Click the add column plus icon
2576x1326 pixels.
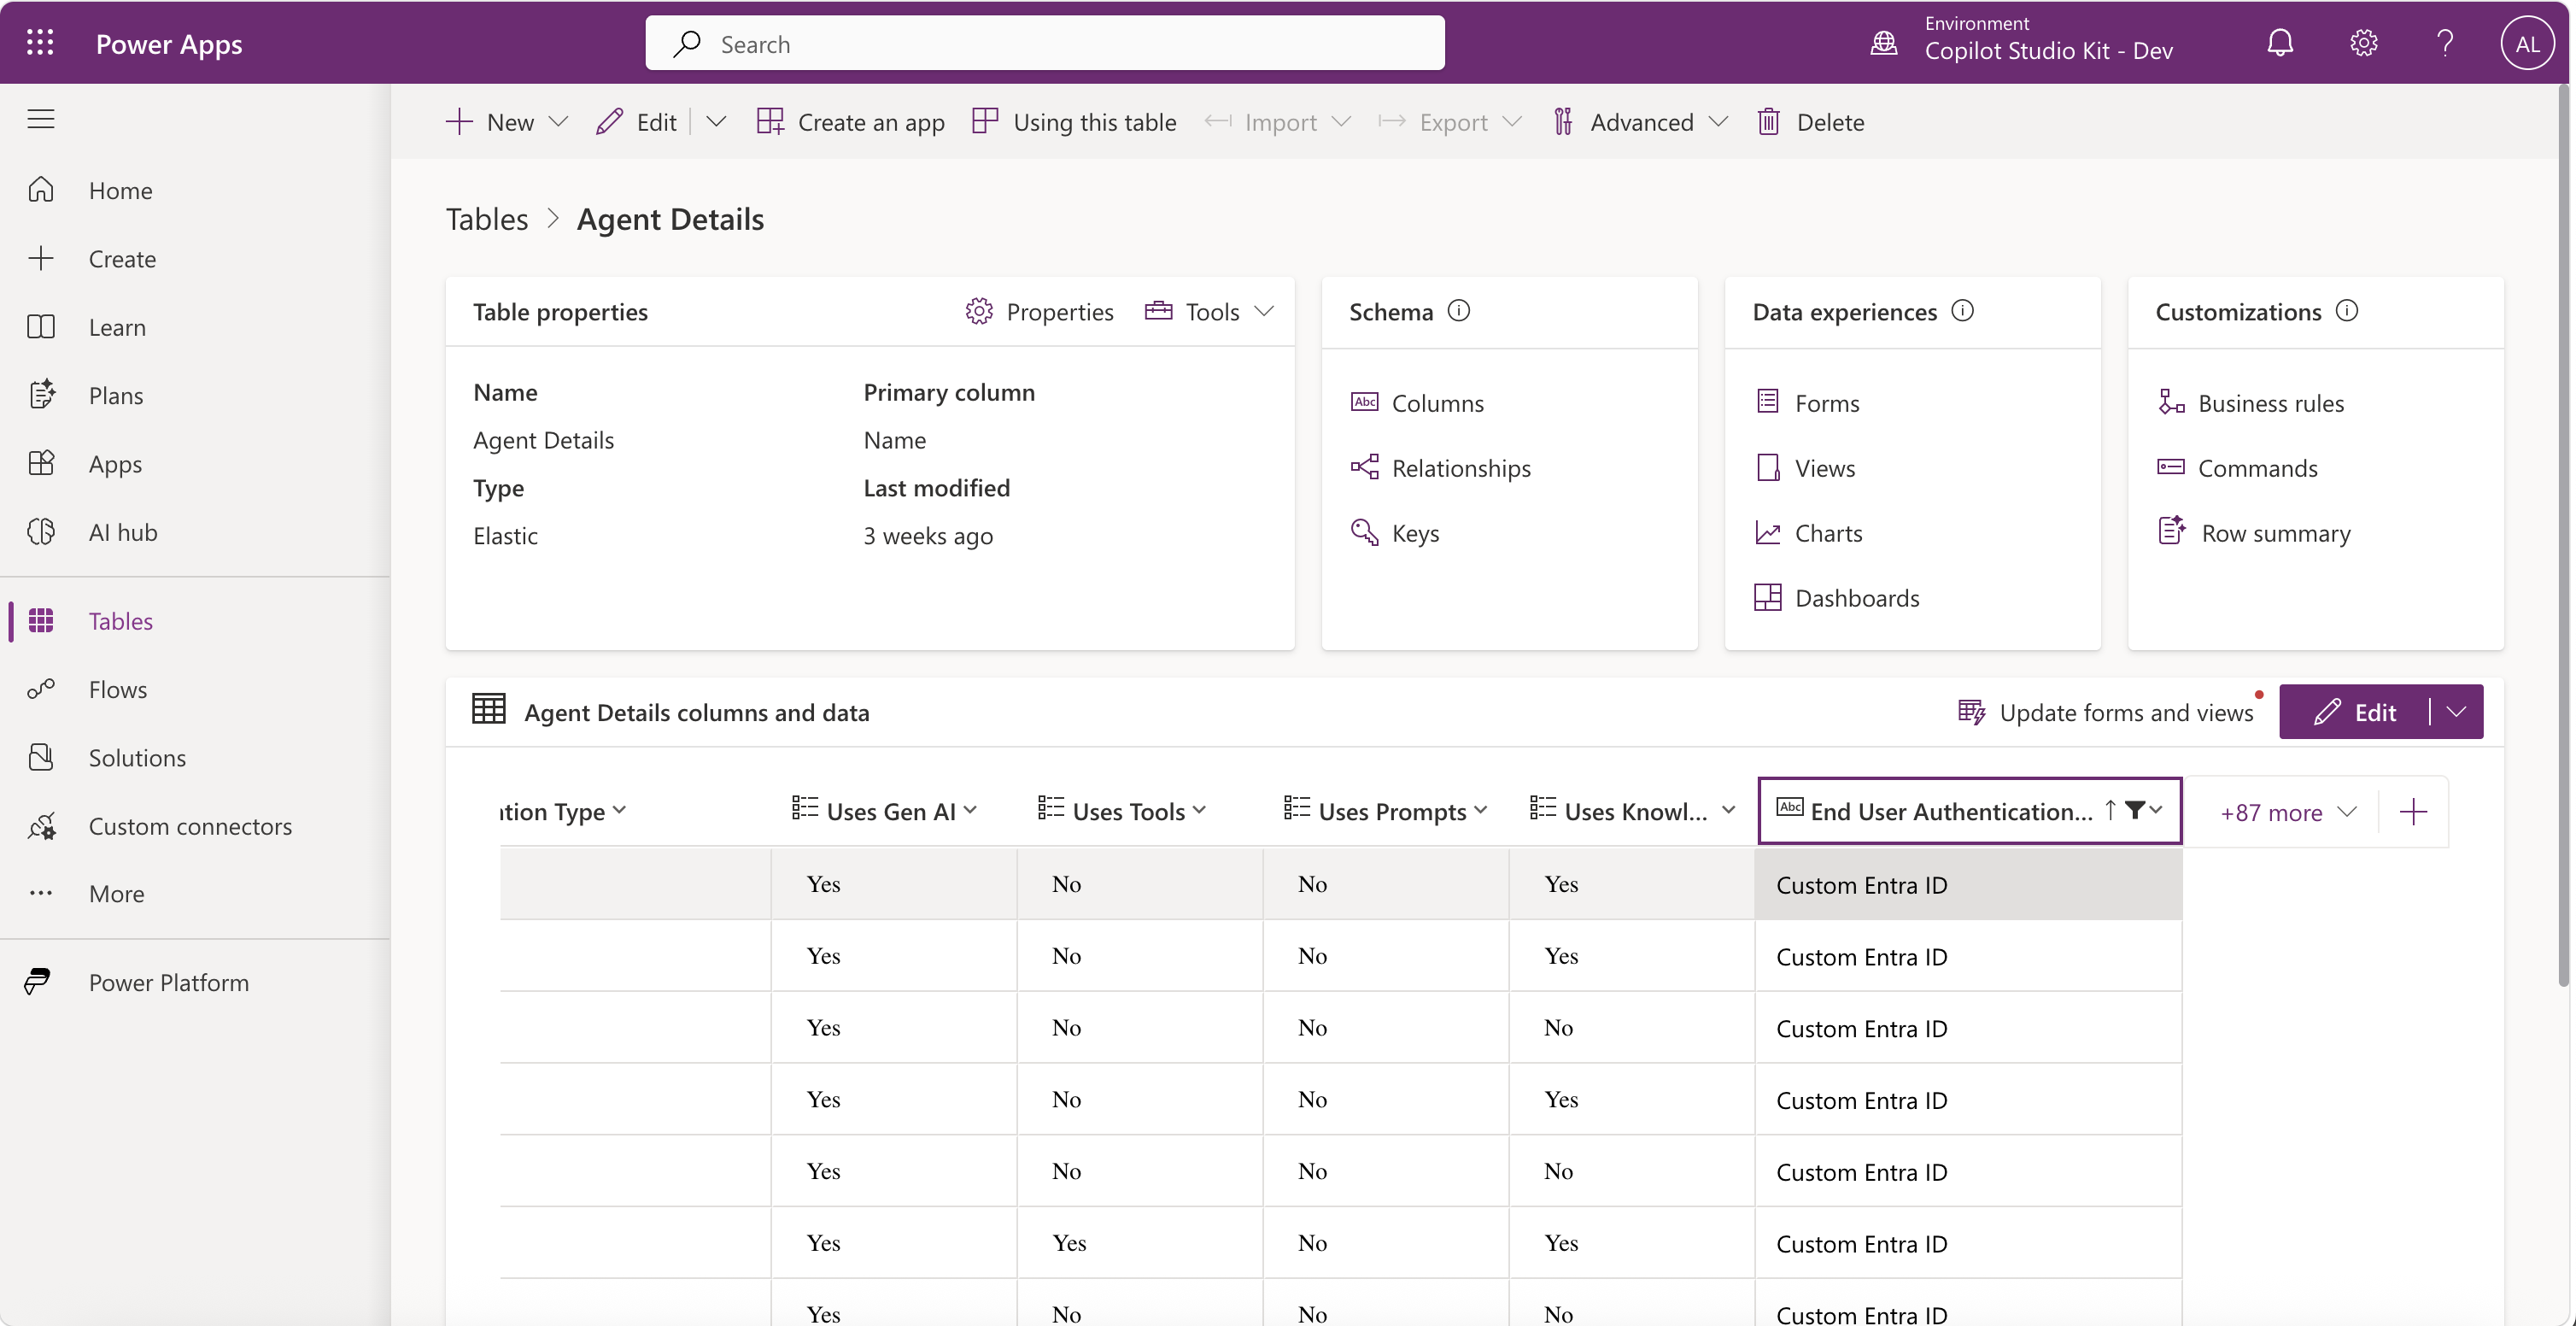[2413, 811]
